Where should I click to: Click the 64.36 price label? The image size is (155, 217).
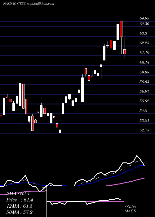point(144,24)
